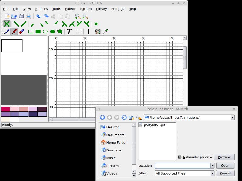This screenshot has height=181, width=242.
Task: Expand the Filter combo box
Action: [x=213, y=173]
